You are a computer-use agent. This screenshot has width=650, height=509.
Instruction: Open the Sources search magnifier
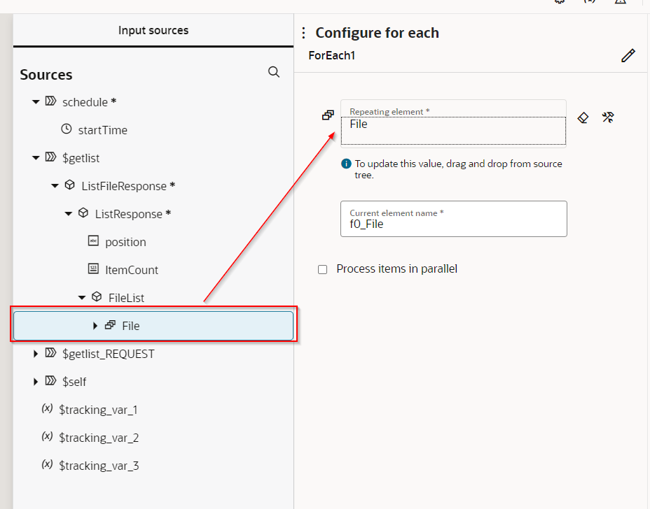[x=274, y=72]
